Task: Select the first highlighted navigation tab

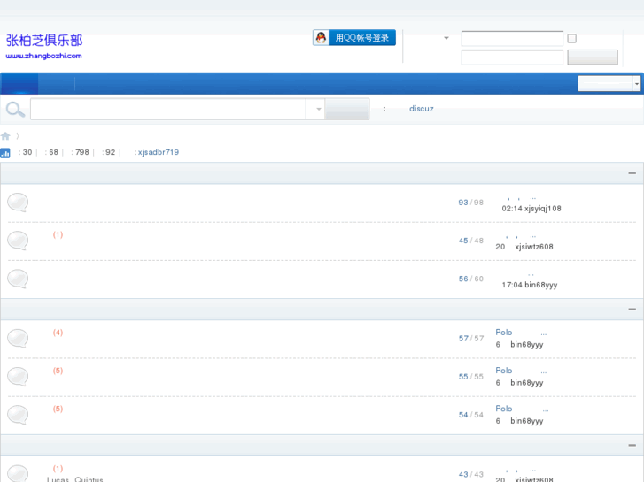Action: pos(19,83)
